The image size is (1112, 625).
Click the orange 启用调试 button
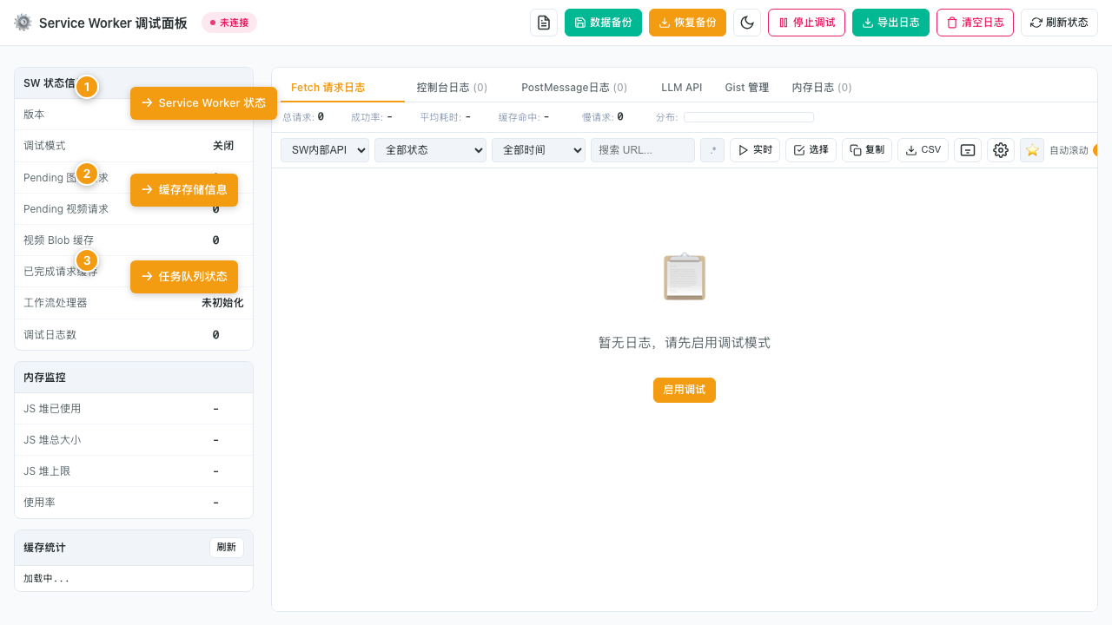click(685, 390)
